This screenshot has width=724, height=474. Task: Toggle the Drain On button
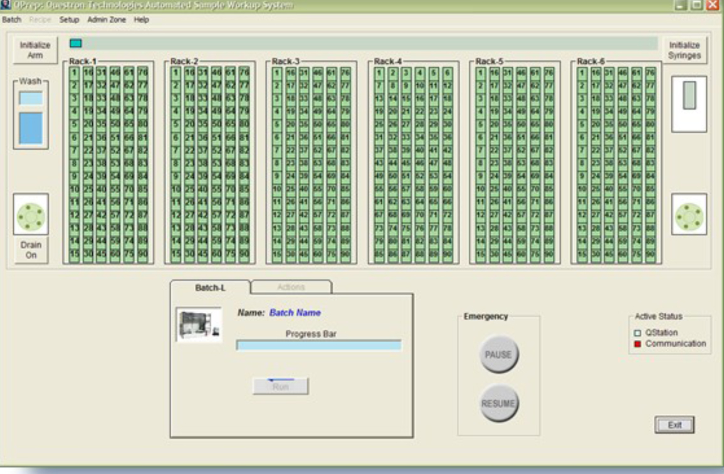pyautogui.click(x=31, y=250)
